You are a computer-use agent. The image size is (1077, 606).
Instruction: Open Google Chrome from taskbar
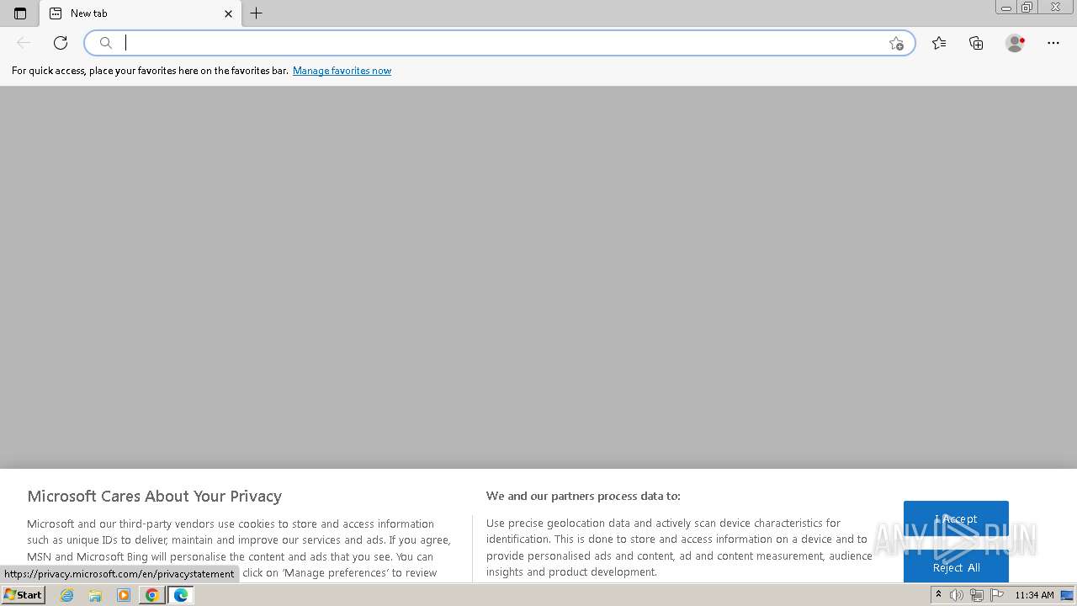tap(151, 595)
